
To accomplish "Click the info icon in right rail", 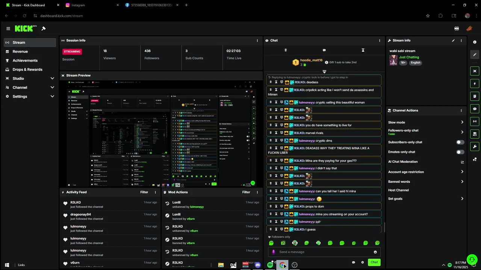I will click(475, 42).
